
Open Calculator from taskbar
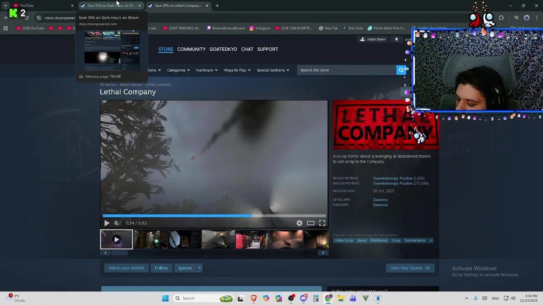(x=316, y=299)
